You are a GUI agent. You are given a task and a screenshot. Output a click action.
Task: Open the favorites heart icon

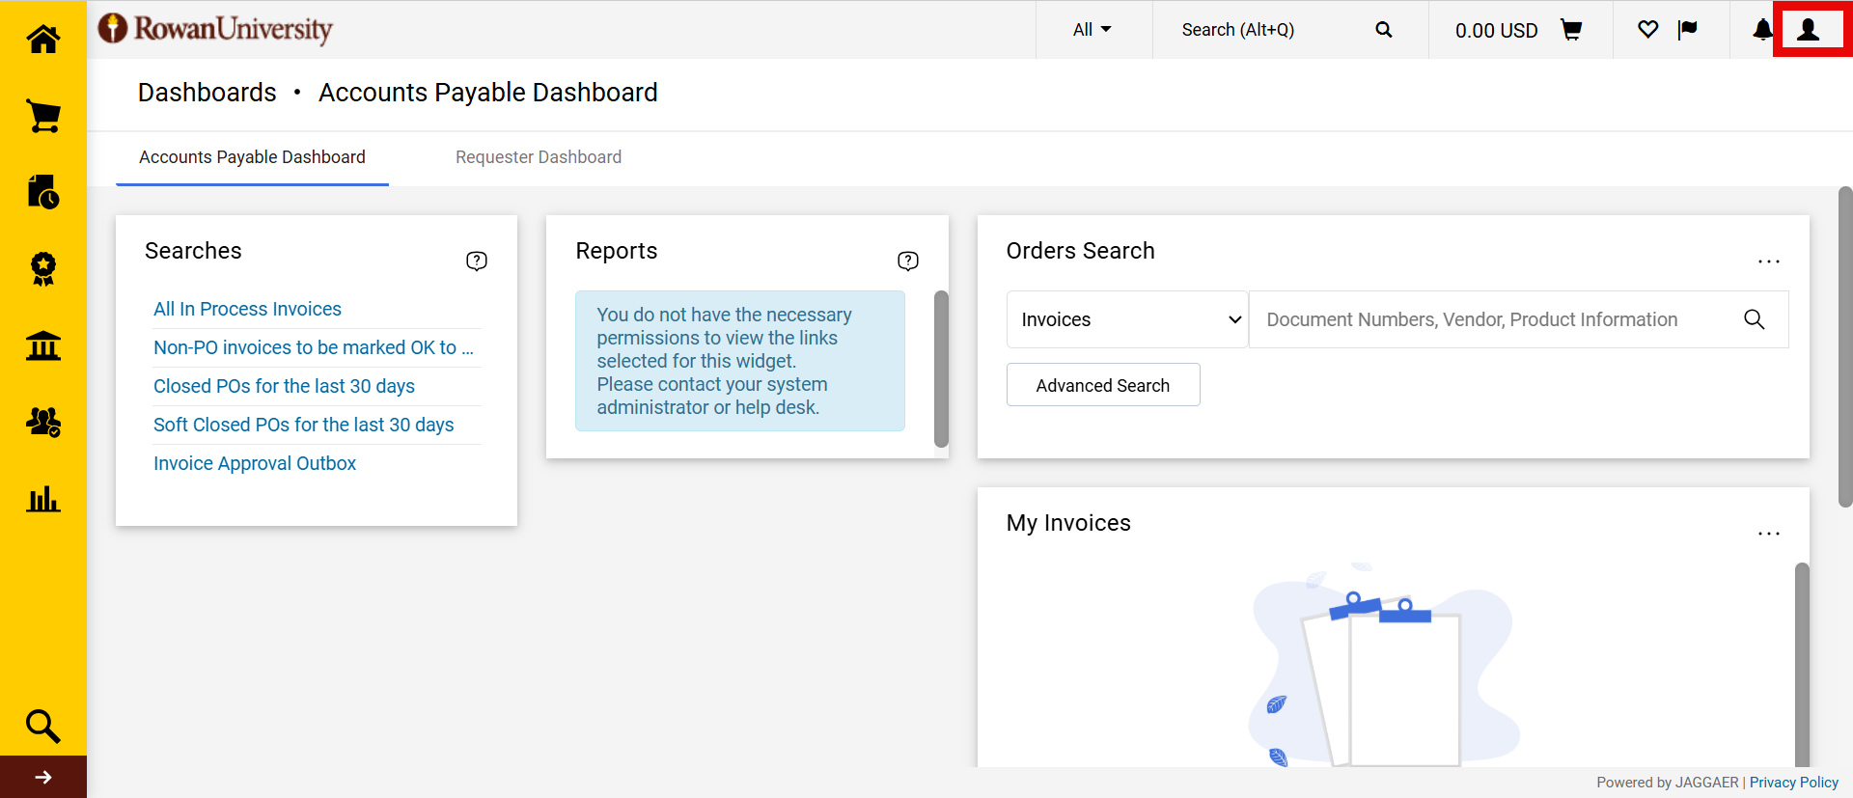tap(1648, 30)
